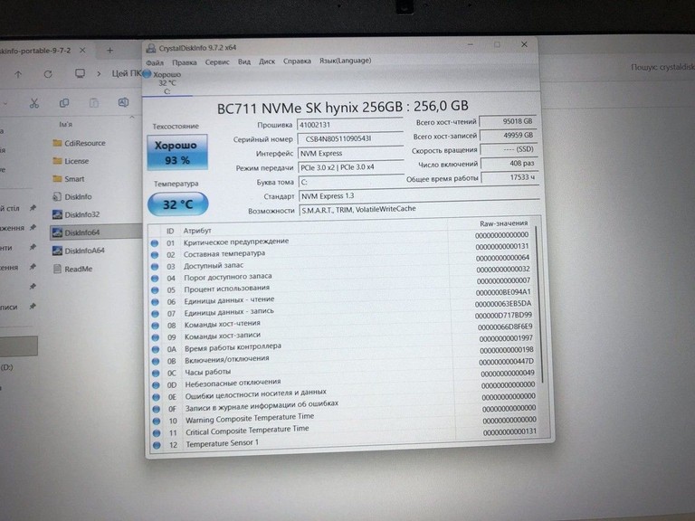Expand the breadcrumb chevron before Цей ПК
The height and width of the screenshot is (521, 695).
click(99, 73)
